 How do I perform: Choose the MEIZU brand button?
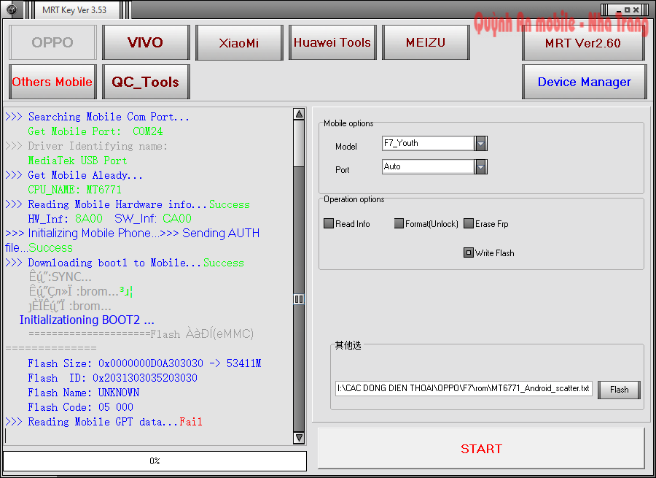point(426,42)
